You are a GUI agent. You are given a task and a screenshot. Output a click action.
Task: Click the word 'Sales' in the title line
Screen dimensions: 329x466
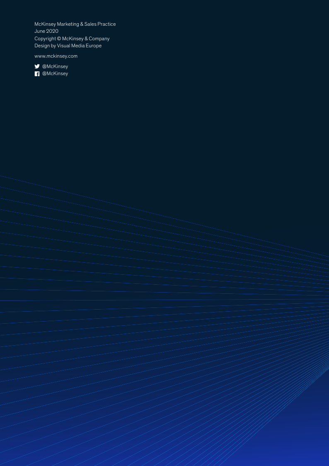(x=90, y=24)
